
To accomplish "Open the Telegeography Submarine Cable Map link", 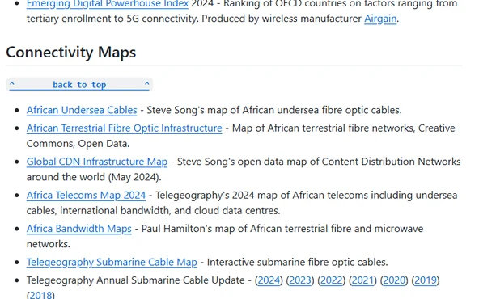I will click(112, 262).
